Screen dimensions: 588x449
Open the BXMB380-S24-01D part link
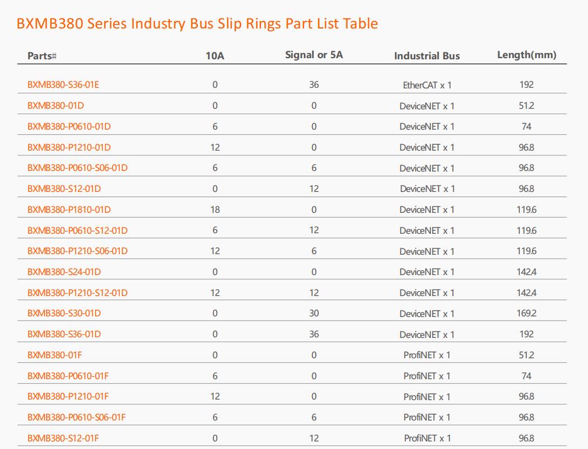(64, 272)
